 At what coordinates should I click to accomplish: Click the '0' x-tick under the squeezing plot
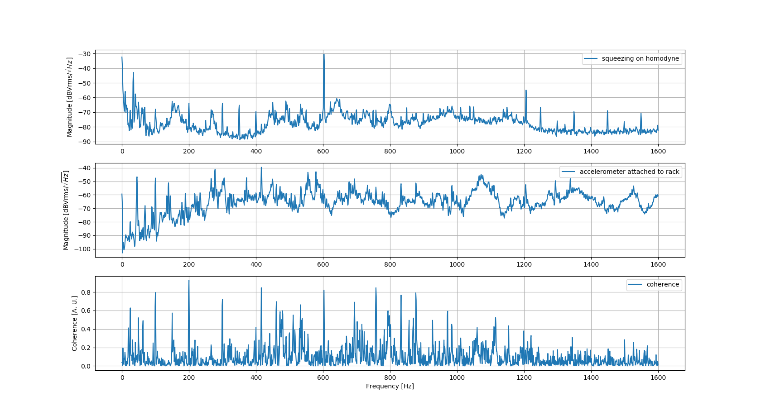[122, 151]
